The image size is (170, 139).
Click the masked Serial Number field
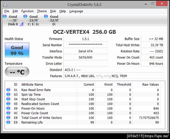click(x=86, y=45)
